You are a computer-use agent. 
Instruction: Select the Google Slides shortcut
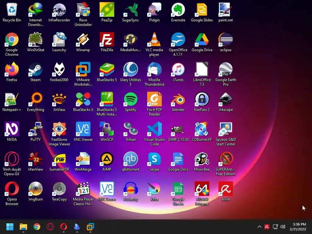tap(202, 9)
